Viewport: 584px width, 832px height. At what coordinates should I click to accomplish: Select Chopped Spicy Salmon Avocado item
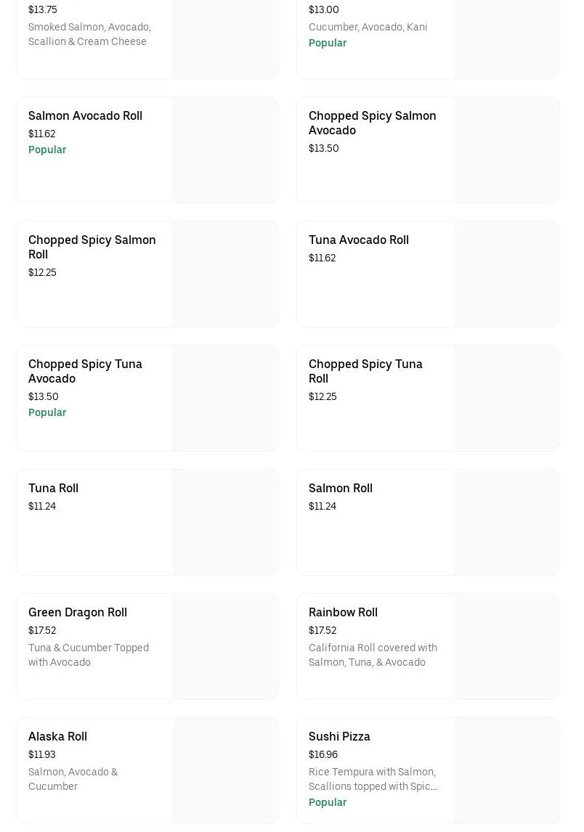372,123
